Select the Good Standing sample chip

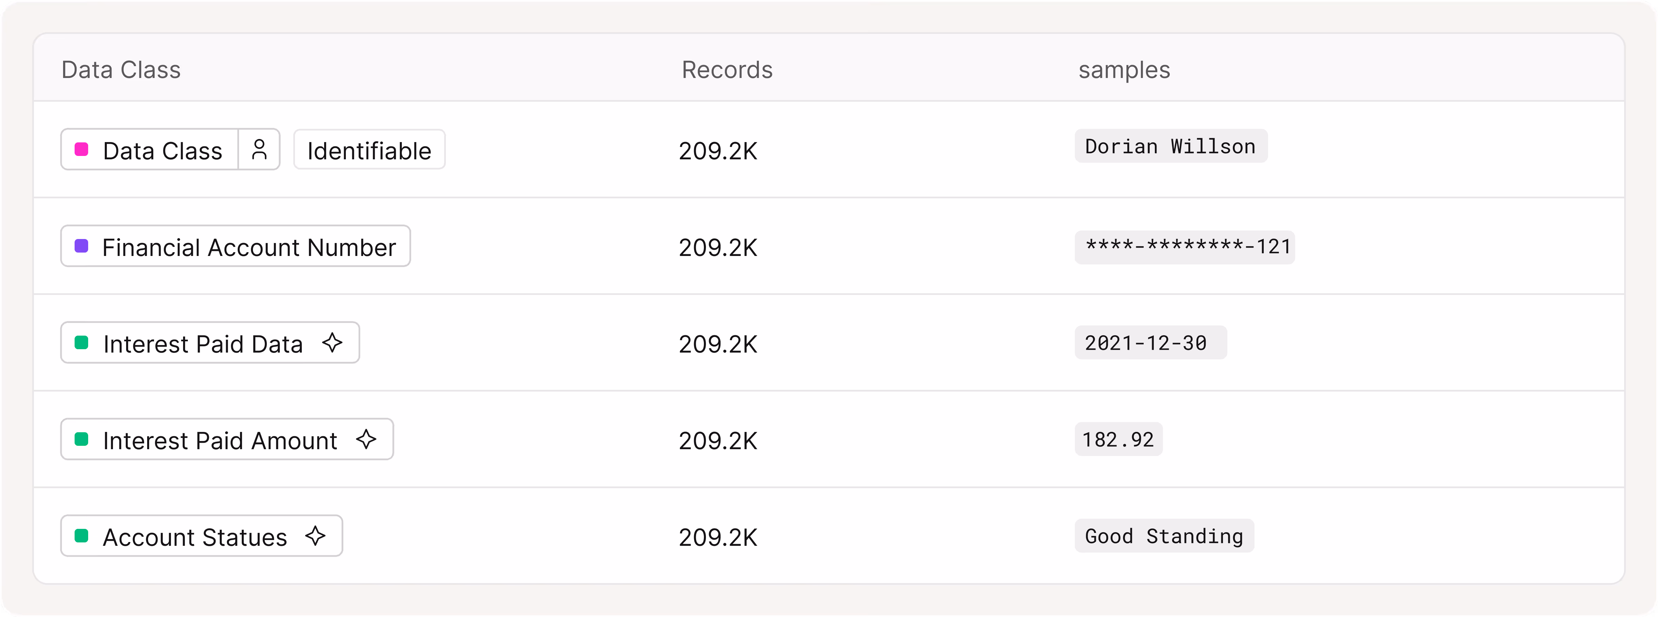1164,536
